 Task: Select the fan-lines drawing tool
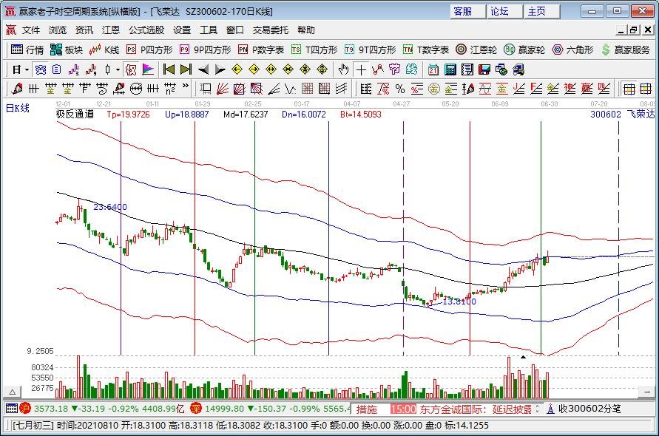pyautogui.click(x=223, y=89)
